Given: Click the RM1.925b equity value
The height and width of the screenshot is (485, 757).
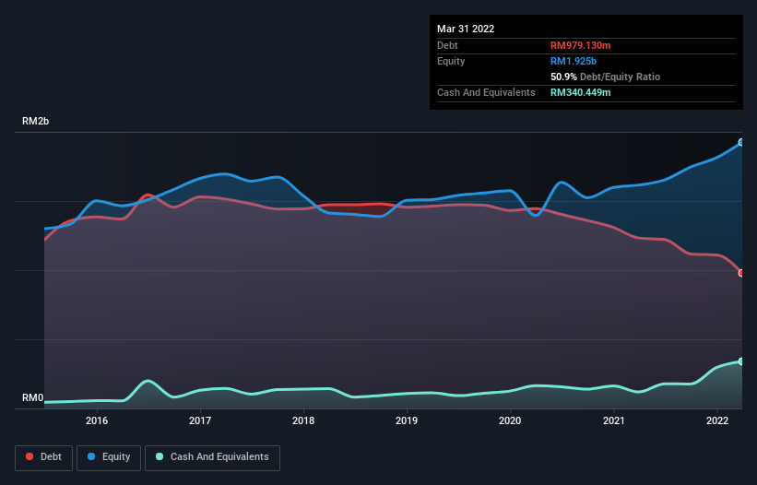Looking at the screenshot, I should pos(574,61).
